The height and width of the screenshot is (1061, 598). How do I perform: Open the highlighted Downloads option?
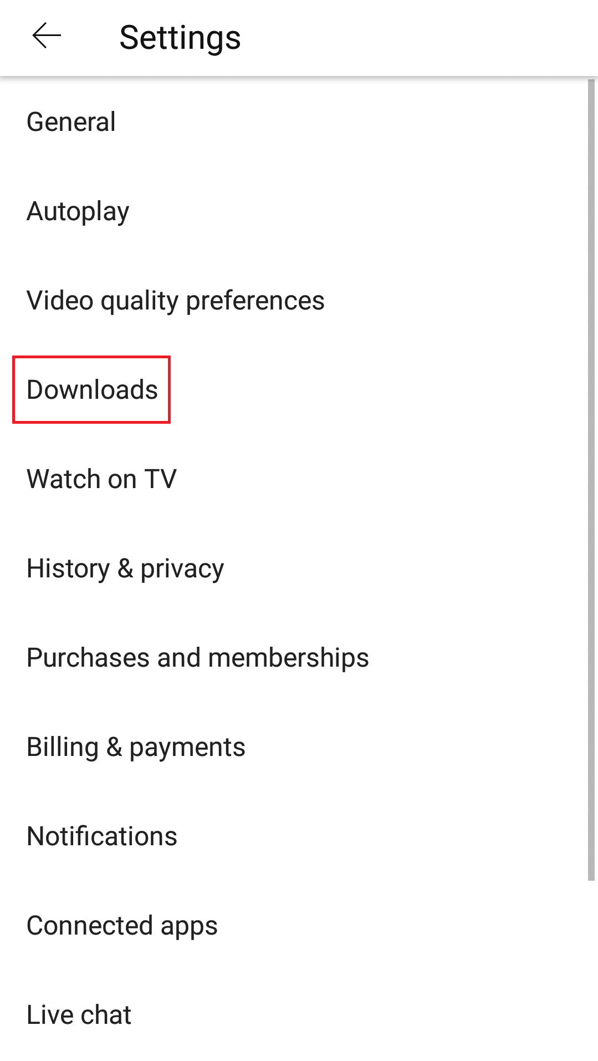pos(92,390)
